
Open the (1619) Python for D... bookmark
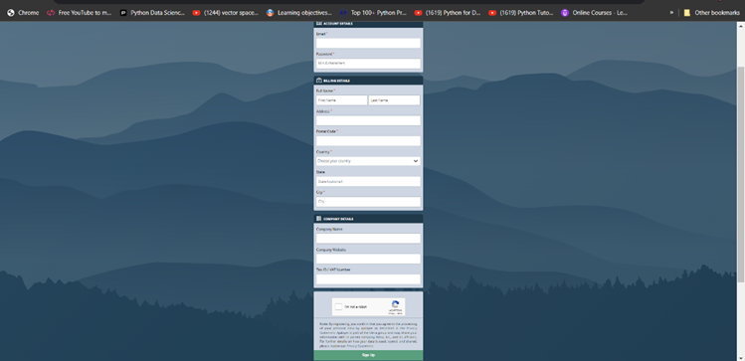448,13
